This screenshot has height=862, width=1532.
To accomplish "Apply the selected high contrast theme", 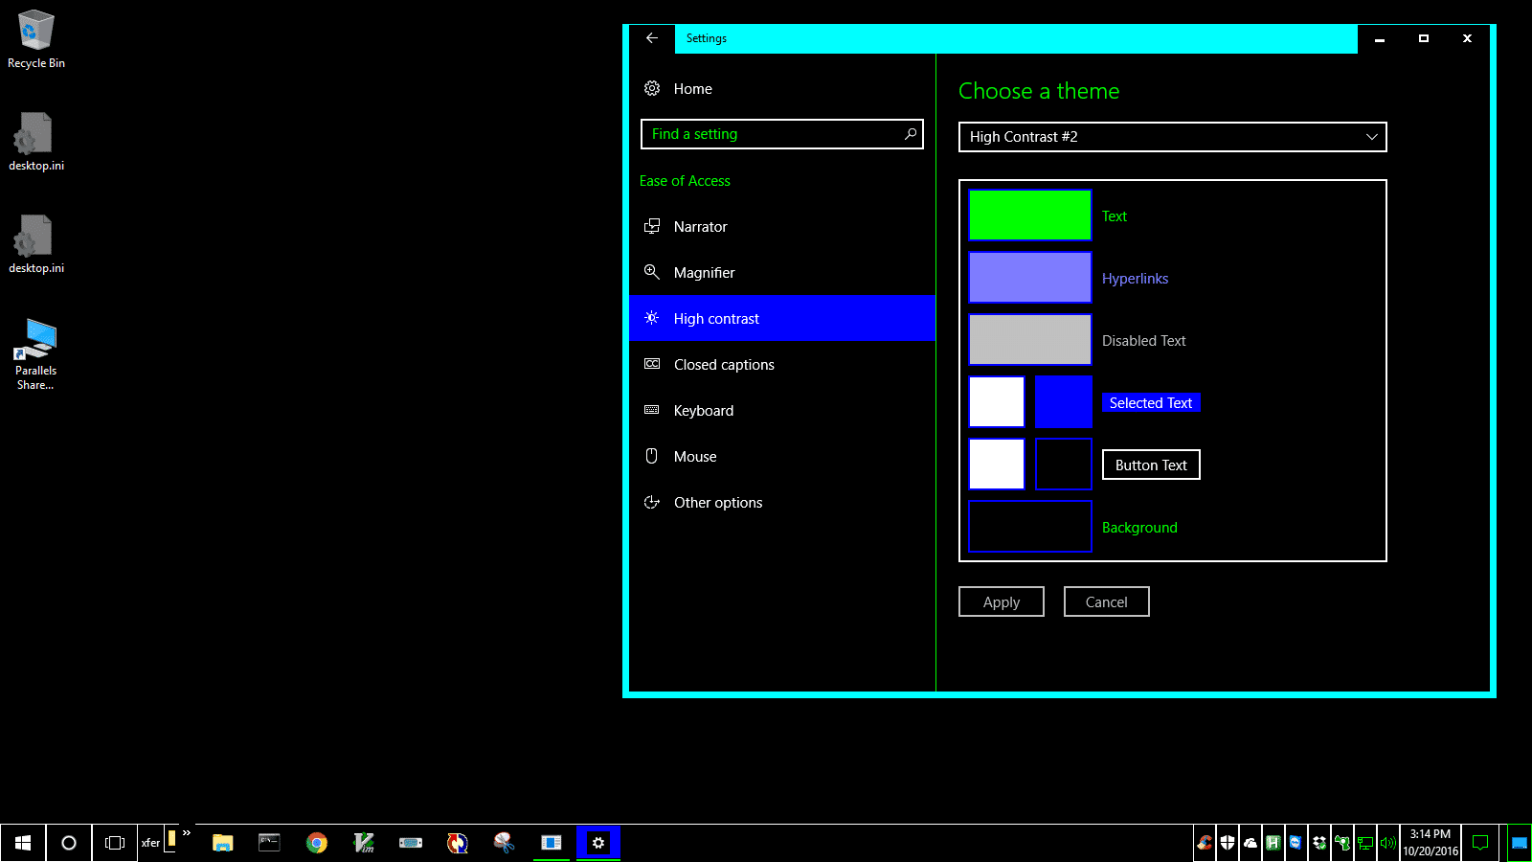I will point(1001,601).
